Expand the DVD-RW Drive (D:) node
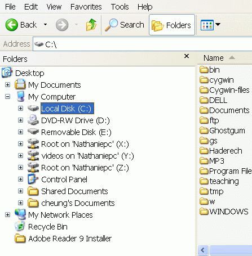Image resolution: width=252 pixels, height=256 pixels. pos(20,120)
